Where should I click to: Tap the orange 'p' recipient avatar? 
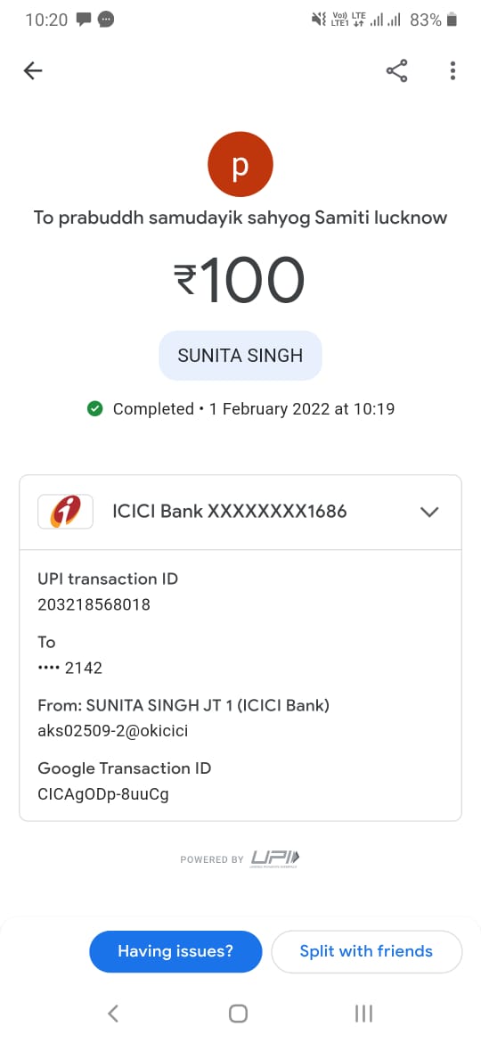(x=240, y=164)
